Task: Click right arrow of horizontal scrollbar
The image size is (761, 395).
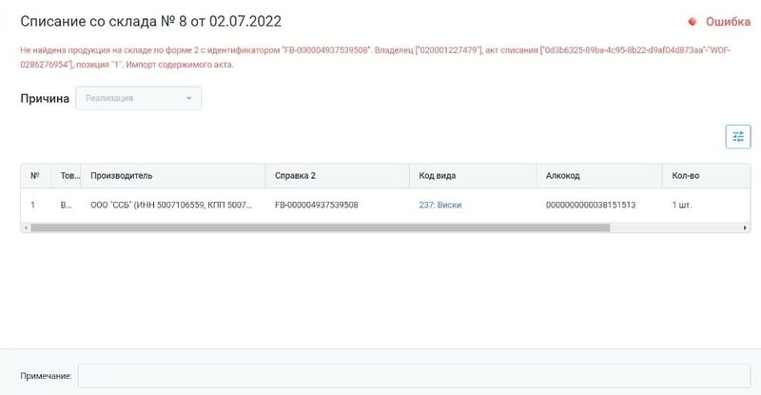Action: tap(745, 227)
